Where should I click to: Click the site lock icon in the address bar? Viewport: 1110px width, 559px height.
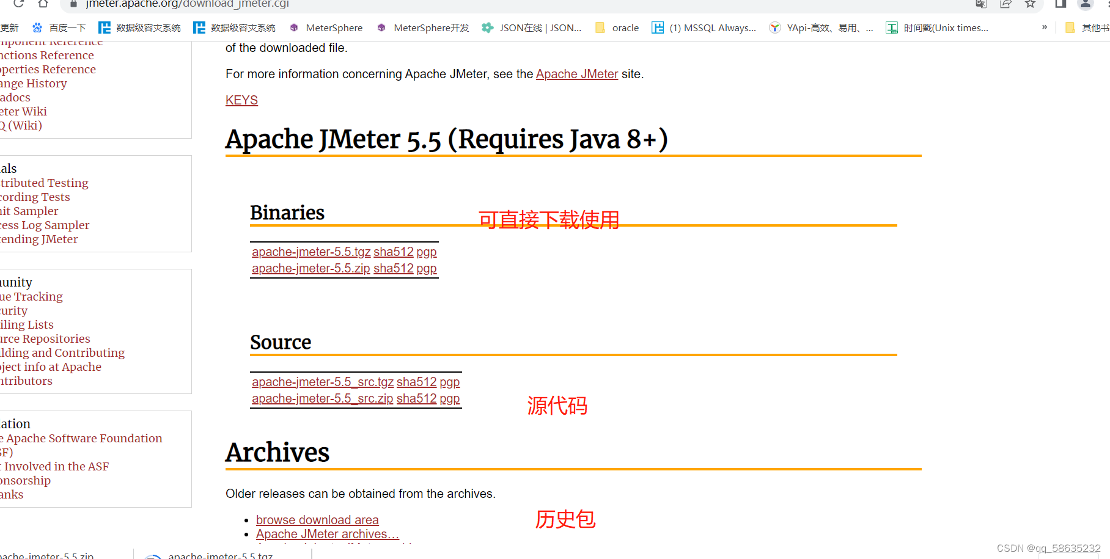pos(73,4)
